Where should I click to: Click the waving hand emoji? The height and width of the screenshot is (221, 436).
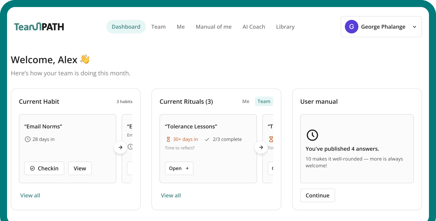pos(85,59)
